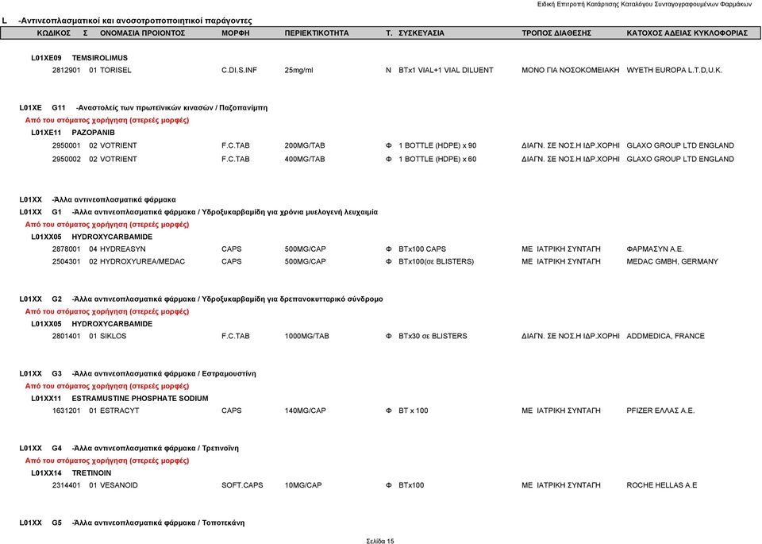Click the 25mg/ml content value
This screenshot has width=762, height=544.
click(299, 70)
